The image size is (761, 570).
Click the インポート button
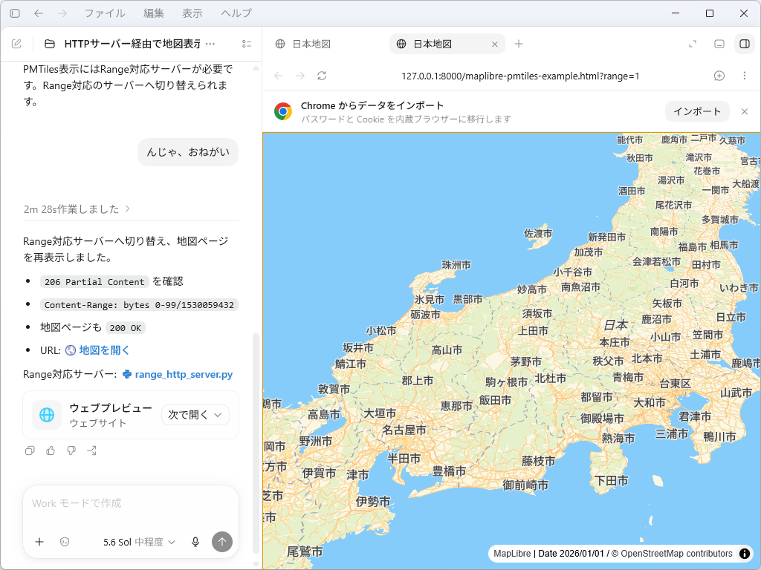[x=697, y=111]
